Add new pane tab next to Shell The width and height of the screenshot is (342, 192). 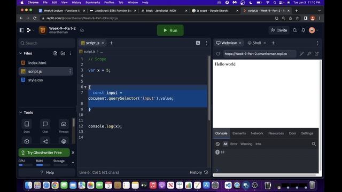pos(273,43)
